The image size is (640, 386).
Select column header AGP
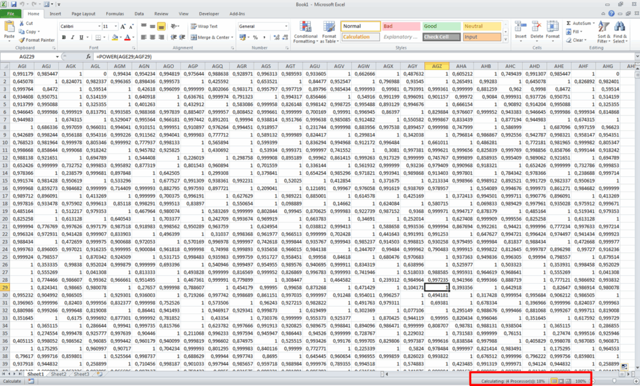click(193, 66)
